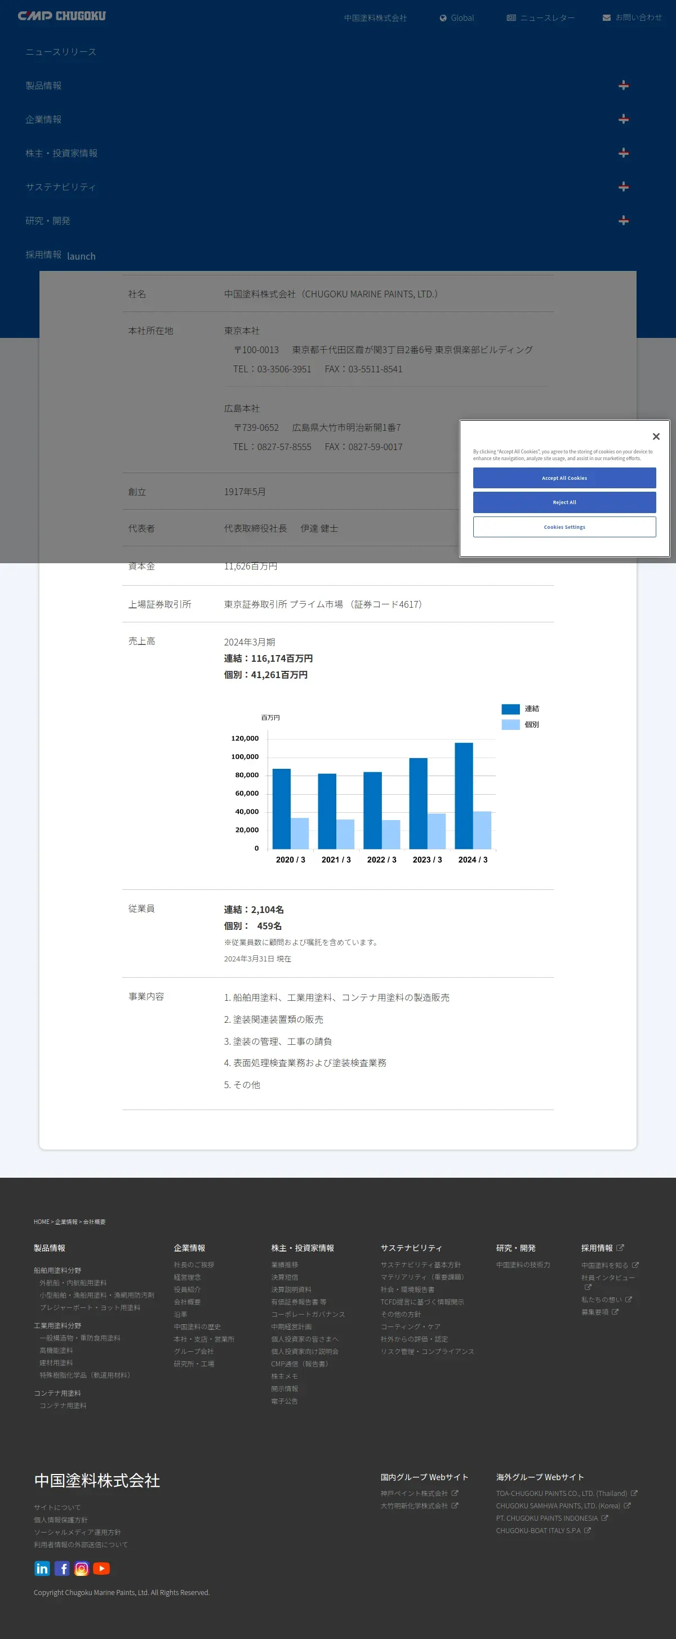Open 業績推移 footer link
Image resolution: width=676 pixels, height=1639 pixels.
pyautogui.click(x=284, y=1265)
